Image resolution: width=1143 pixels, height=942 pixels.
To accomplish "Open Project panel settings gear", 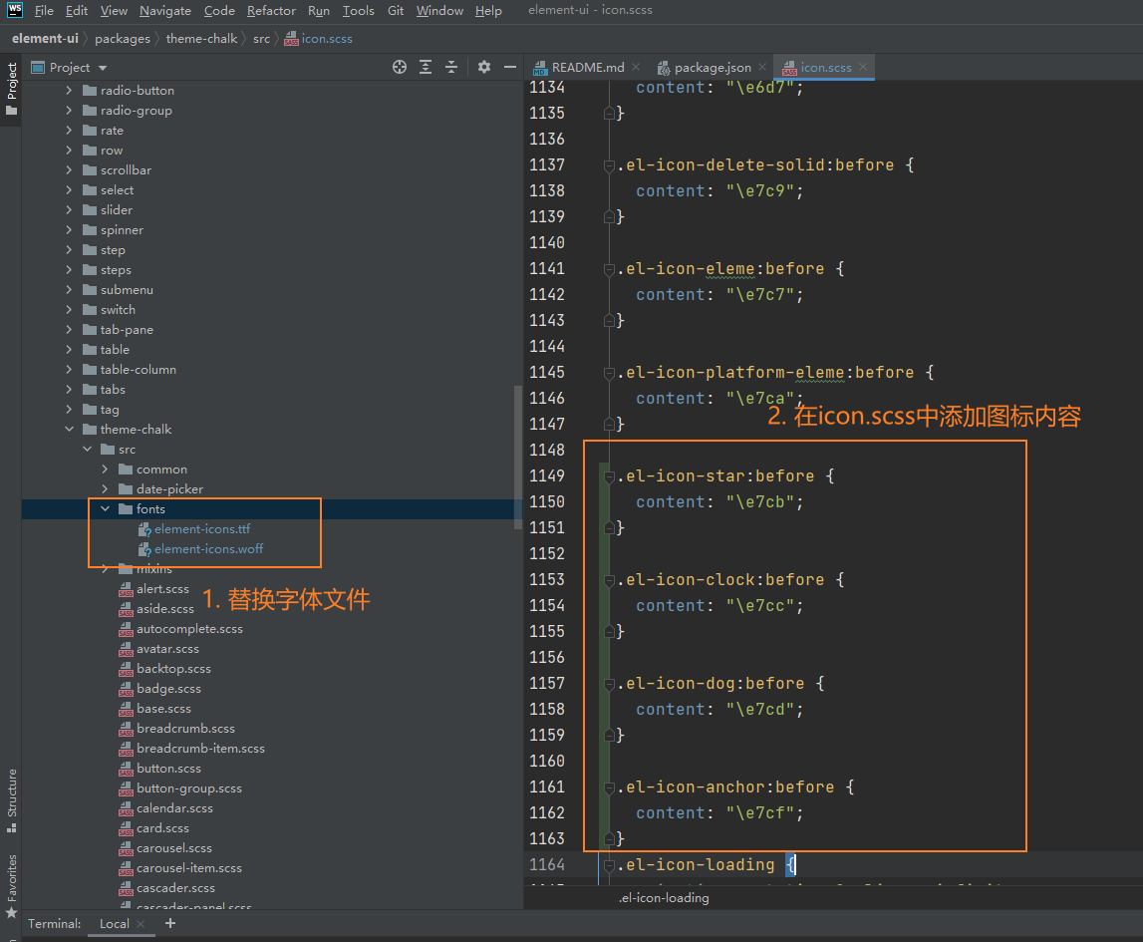I will tap(484, 67).
